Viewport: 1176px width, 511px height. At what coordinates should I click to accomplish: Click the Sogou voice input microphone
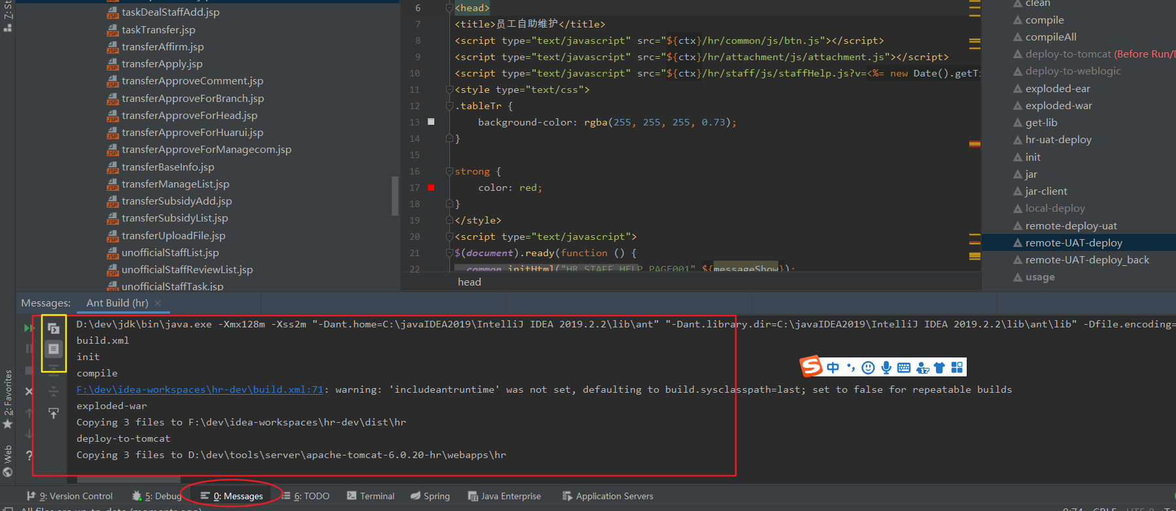coord(886,368)
